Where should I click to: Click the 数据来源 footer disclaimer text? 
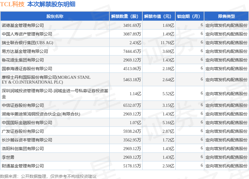point(48,176)
